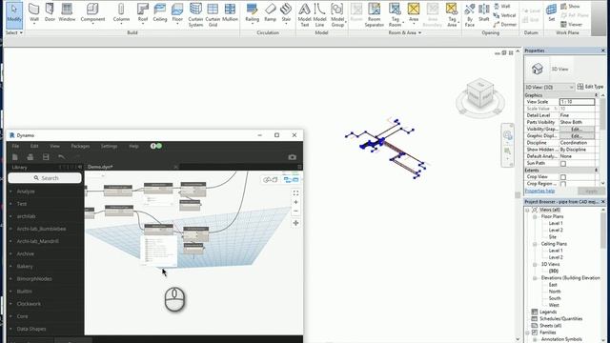610x343 pixels.
Task: Collapse the Ceiling Plans tree node
Action: 535,244
